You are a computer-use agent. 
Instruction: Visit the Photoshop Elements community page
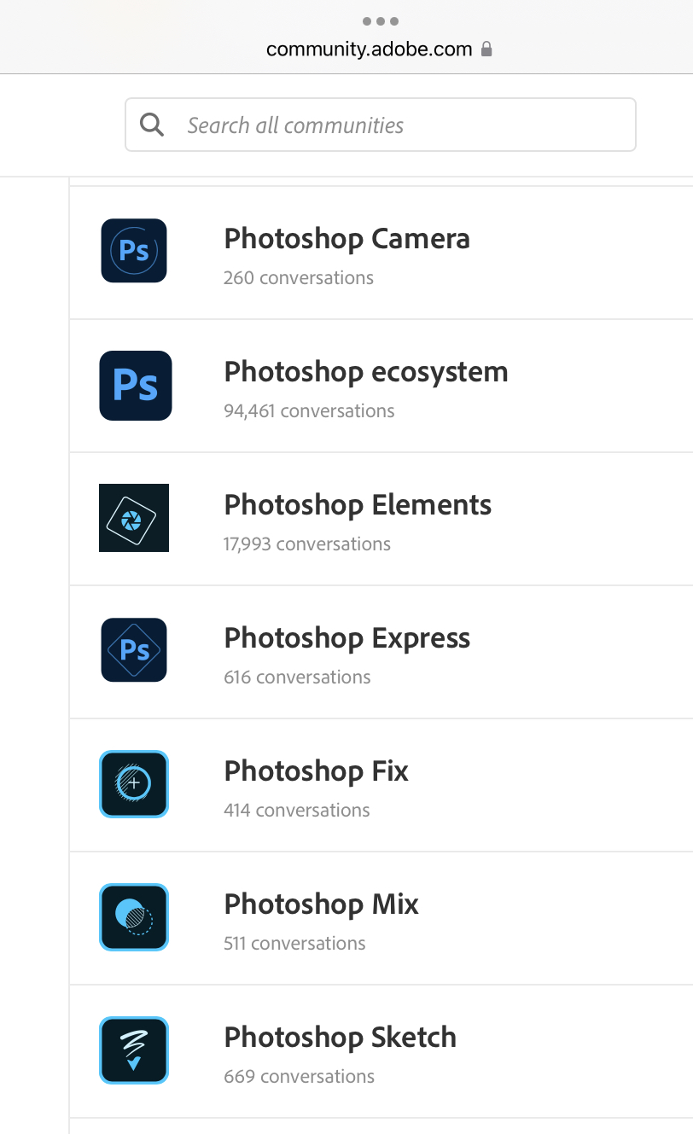[357, 505]
